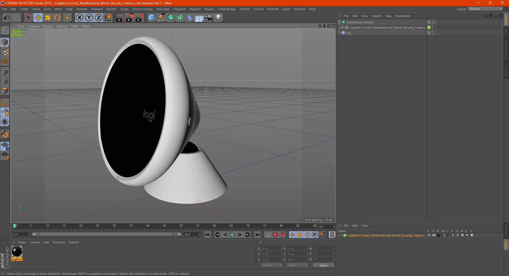The height and width of the screenshot is (276, 509).
Task: Activate the Rotate tool in top toolbar
Action: (x=57, y=18)
